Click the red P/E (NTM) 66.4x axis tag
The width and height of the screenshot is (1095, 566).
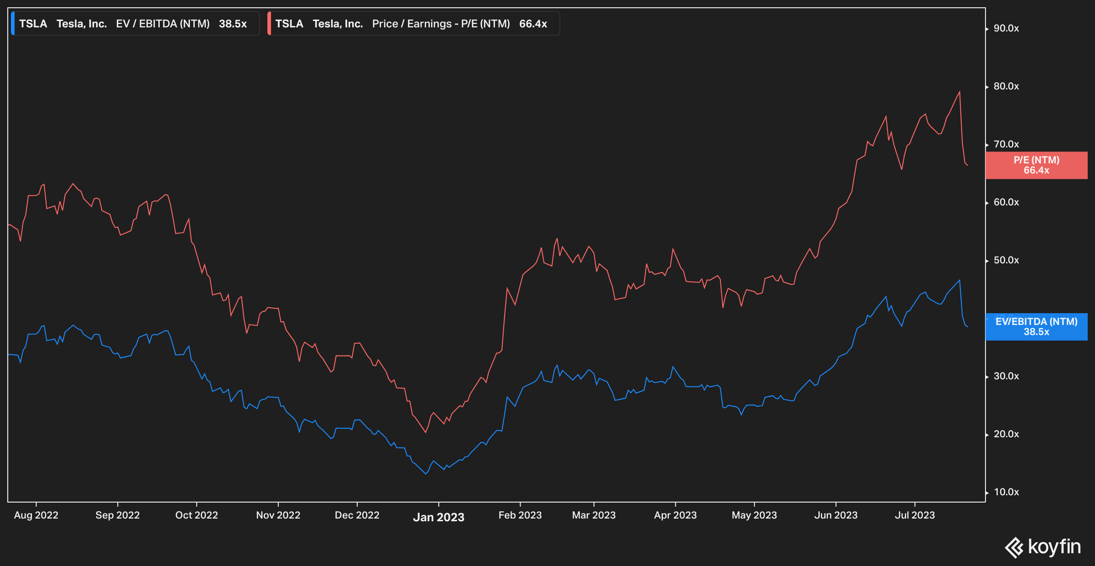[x=1036, y=165]
